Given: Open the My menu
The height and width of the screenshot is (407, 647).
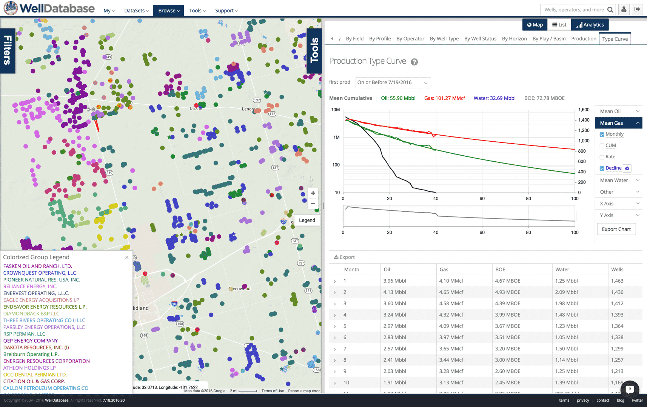Looking at the screenshot, I should (109, 11).
